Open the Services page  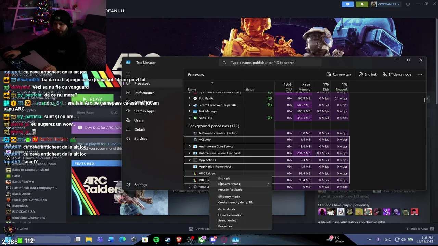click(141, 139)
